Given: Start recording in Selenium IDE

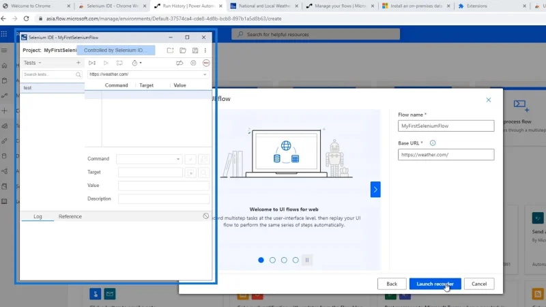Looking at the screenshot, I should point(206,63).
